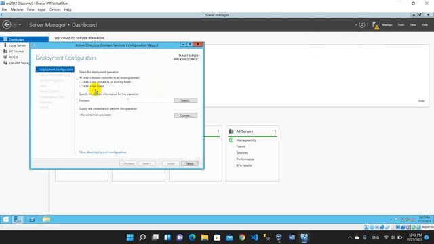Select All Servers in the sidebar
The width and height of the screenshot is (434, 244).
16,52
